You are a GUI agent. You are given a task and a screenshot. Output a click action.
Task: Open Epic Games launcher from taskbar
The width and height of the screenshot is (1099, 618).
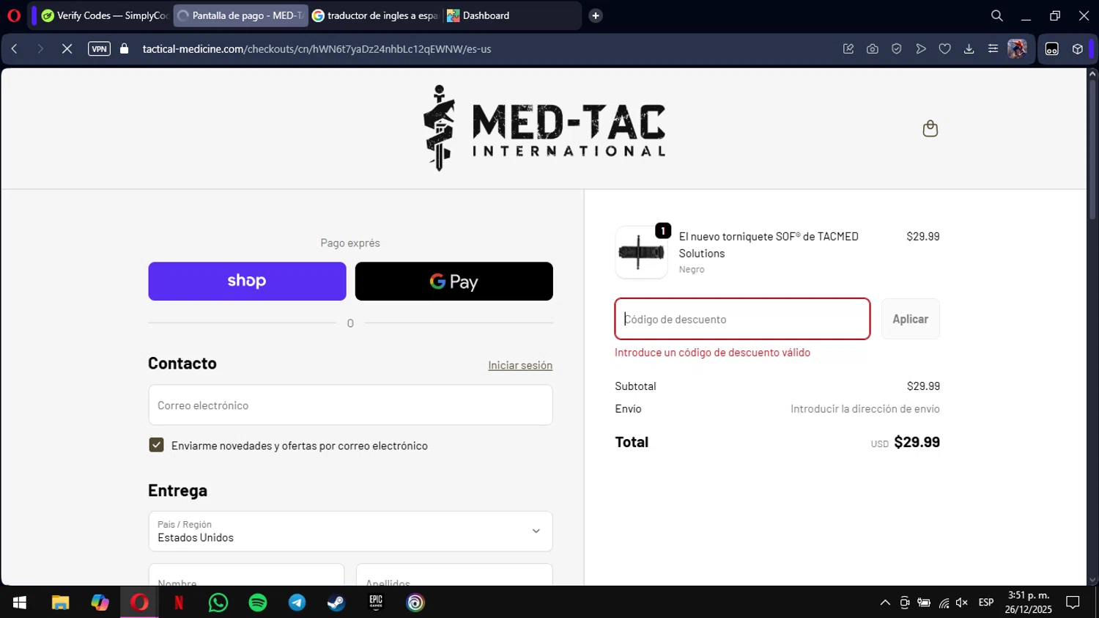(376, 603)
